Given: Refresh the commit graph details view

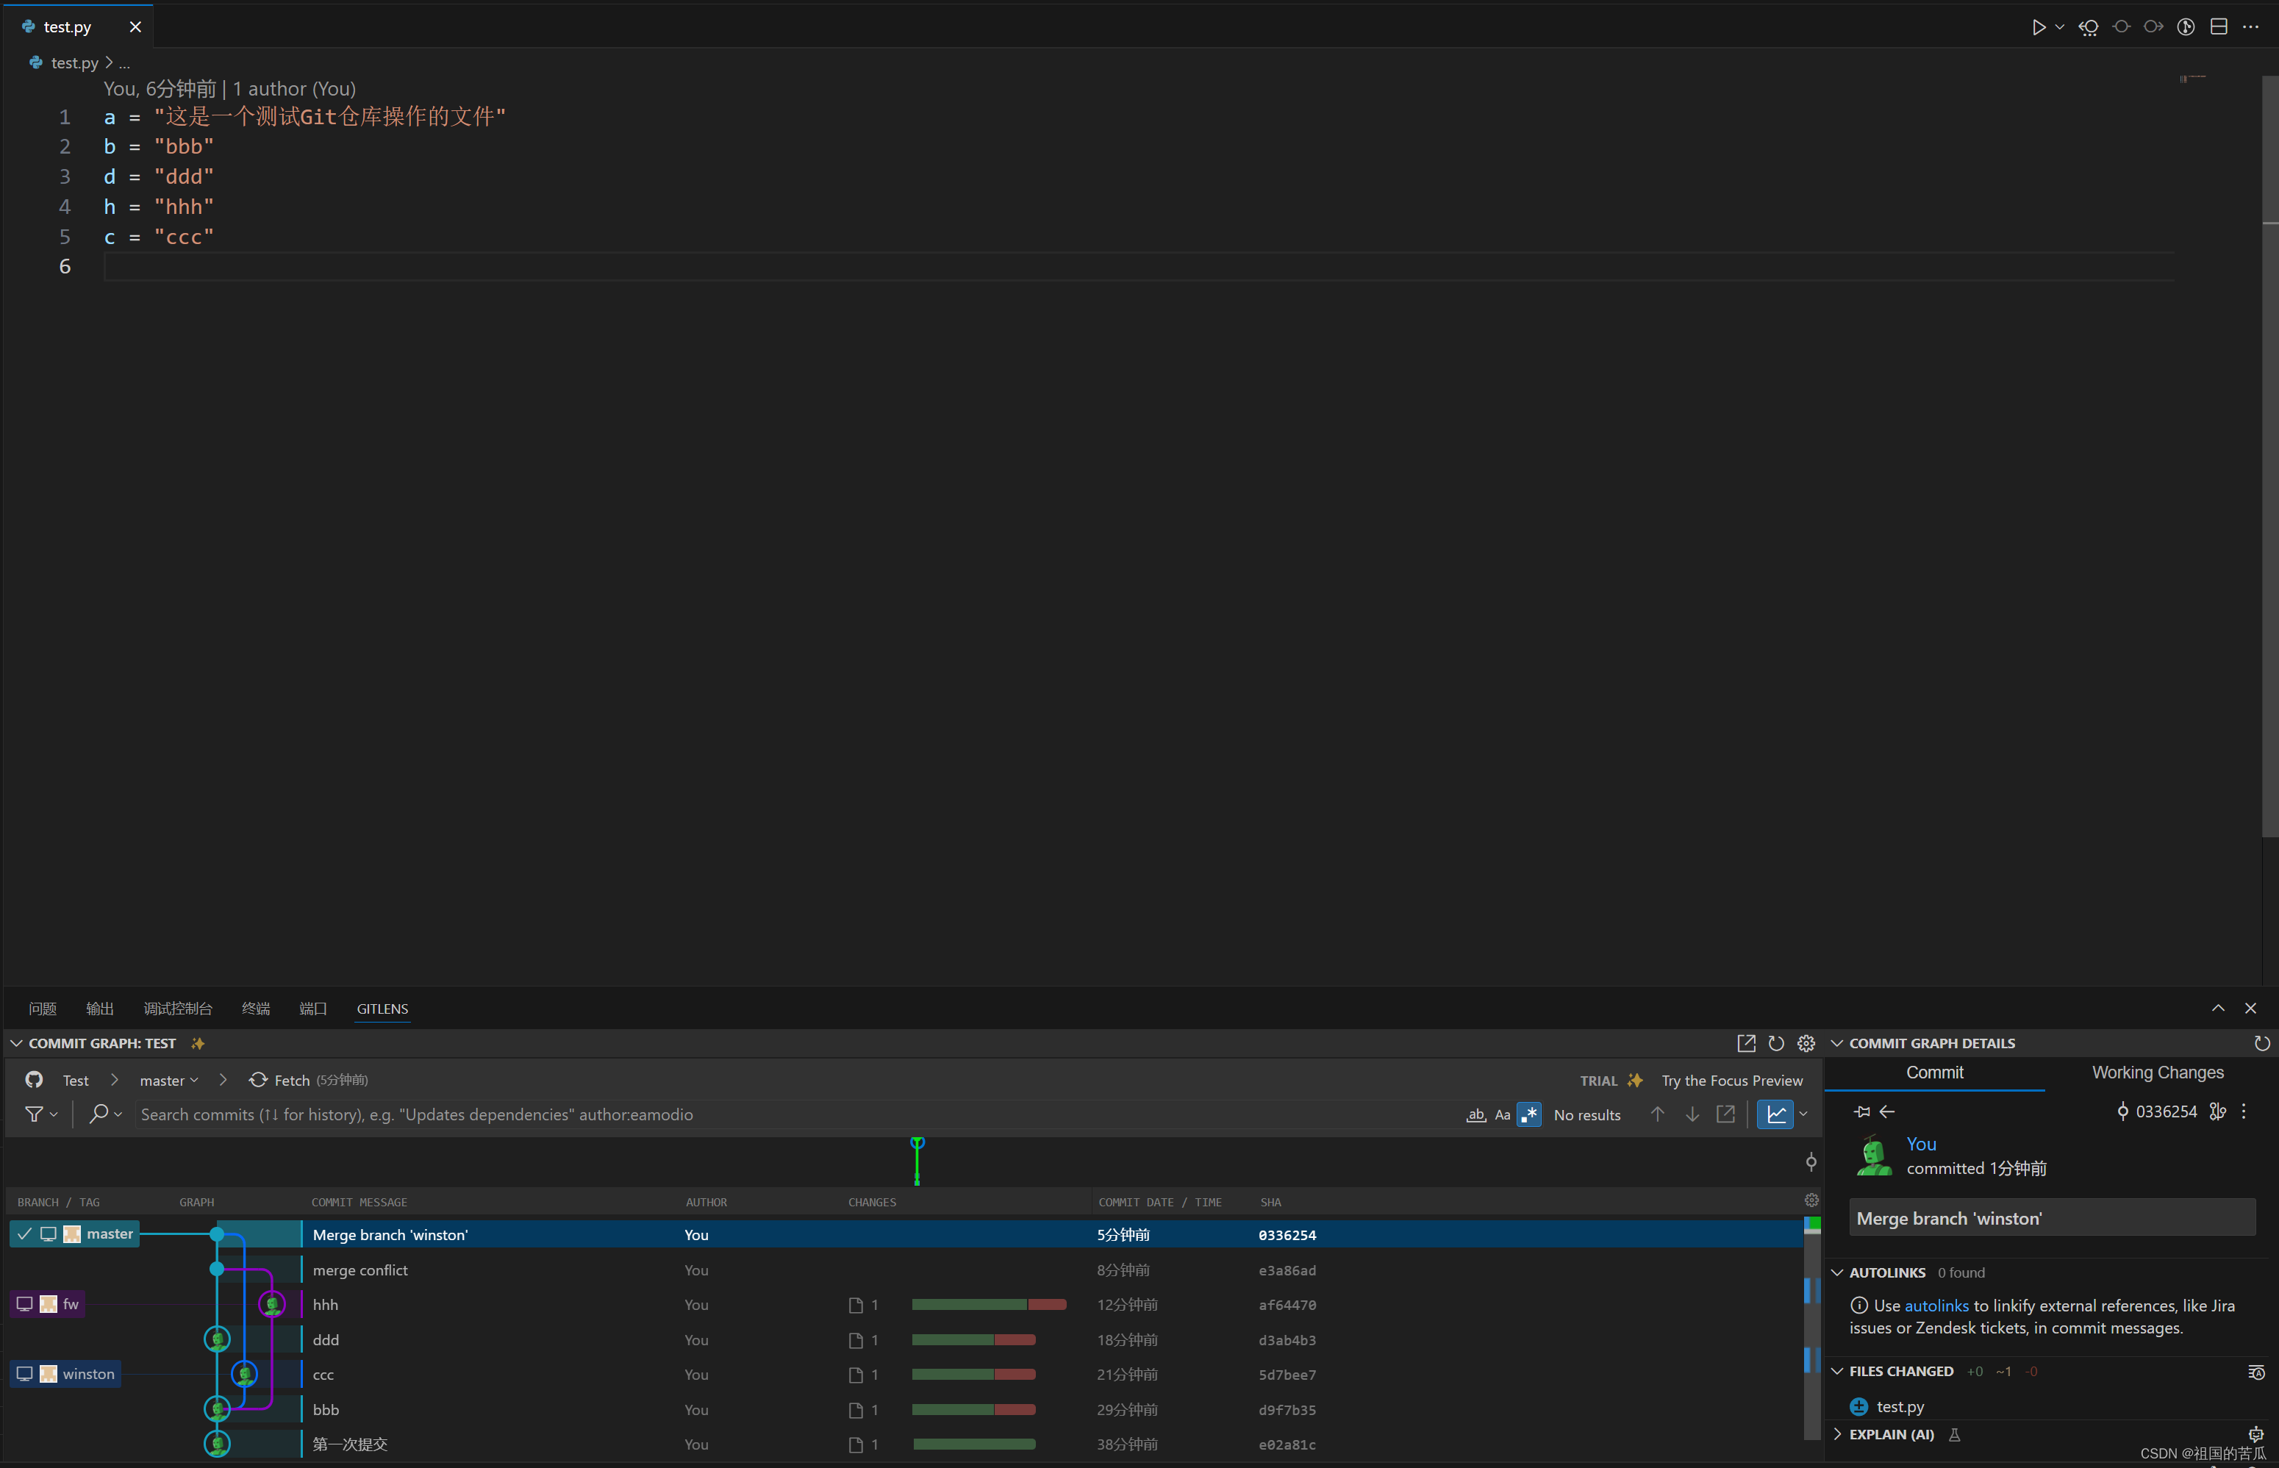Looking at the screenshot, I should pyautogui.click(x=2261, y=1043).
